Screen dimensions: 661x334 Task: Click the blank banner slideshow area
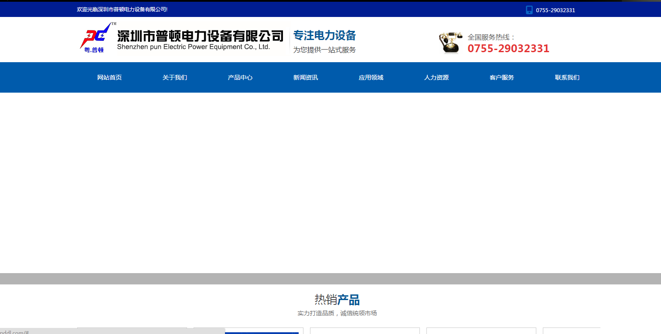tap(330, 183)
